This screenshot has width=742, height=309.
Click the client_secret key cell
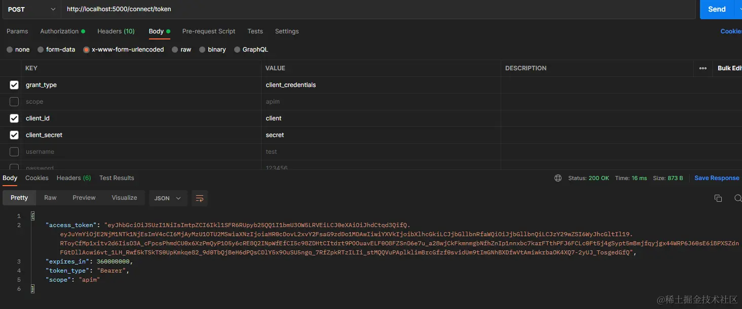pos(142,135)
